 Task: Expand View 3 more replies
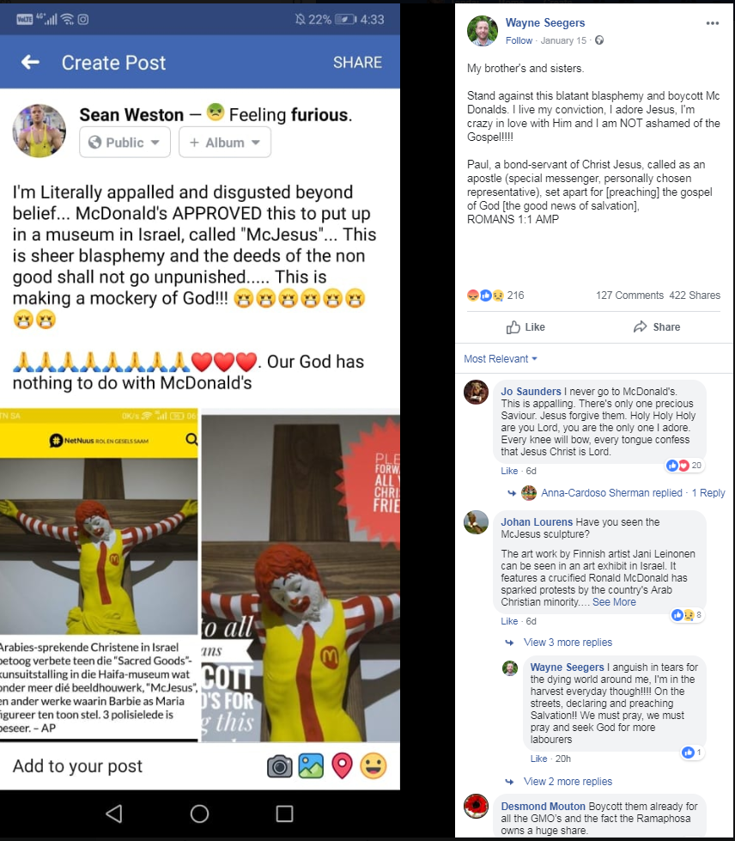[568, 642]
